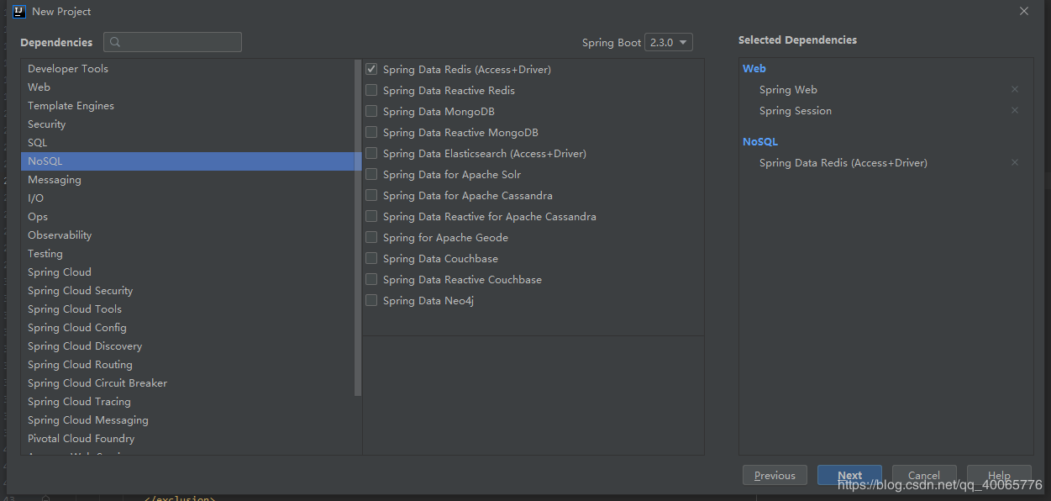Select the Web group in selected dependencies
Viewport: 1051px width, 501px height.
[754, 69]
